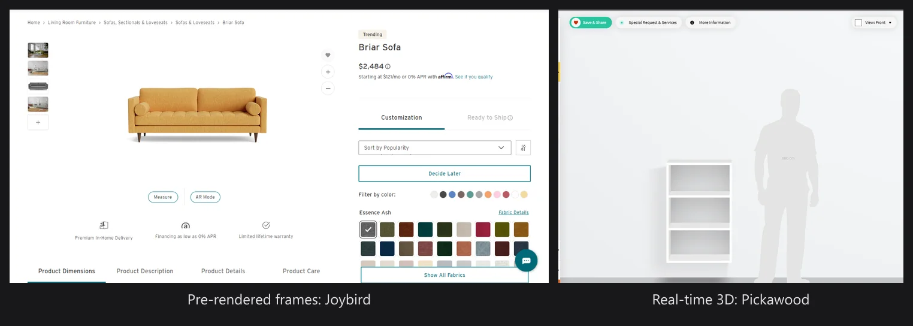The image size is (913, 326).
Task: Zoom out of the sofa image with minus button
Action: 328,89
